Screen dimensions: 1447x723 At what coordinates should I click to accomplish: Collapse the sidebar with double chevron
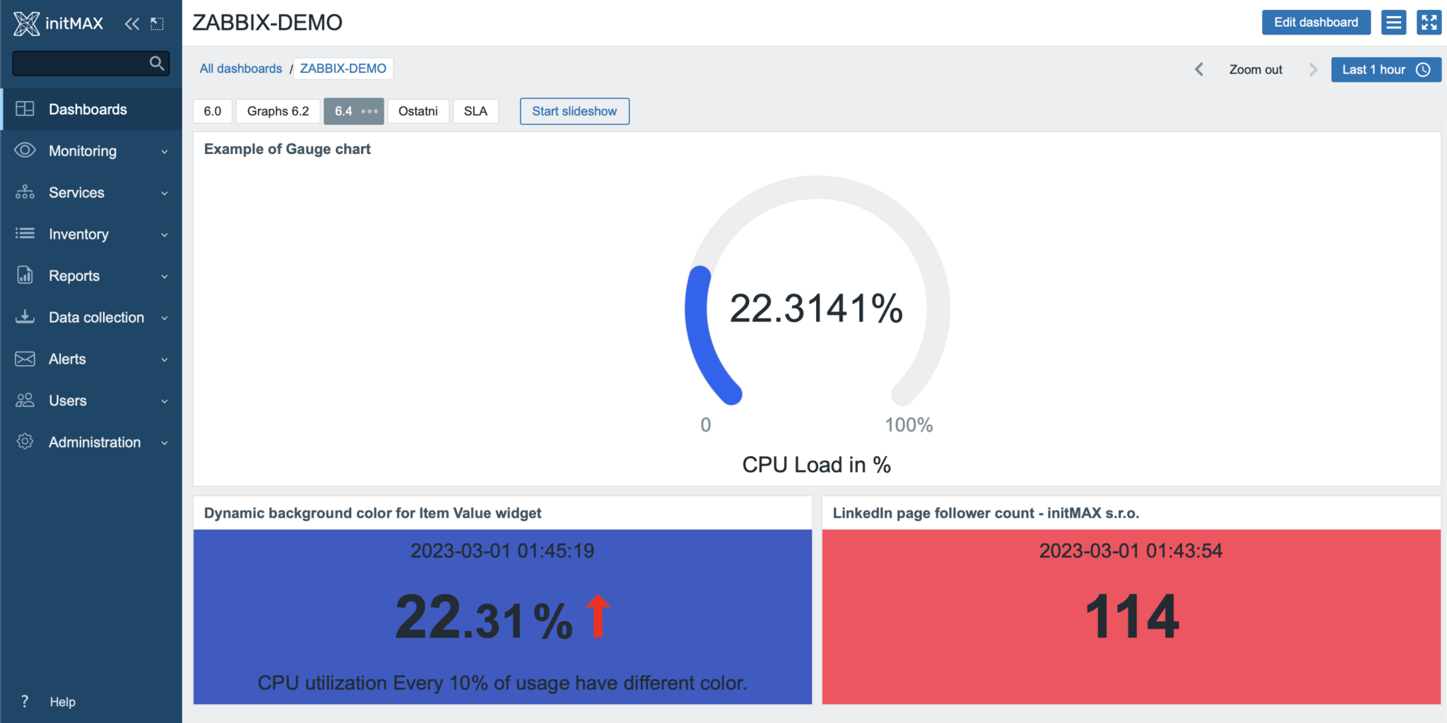pyautogui.click(x=132, y=23)
